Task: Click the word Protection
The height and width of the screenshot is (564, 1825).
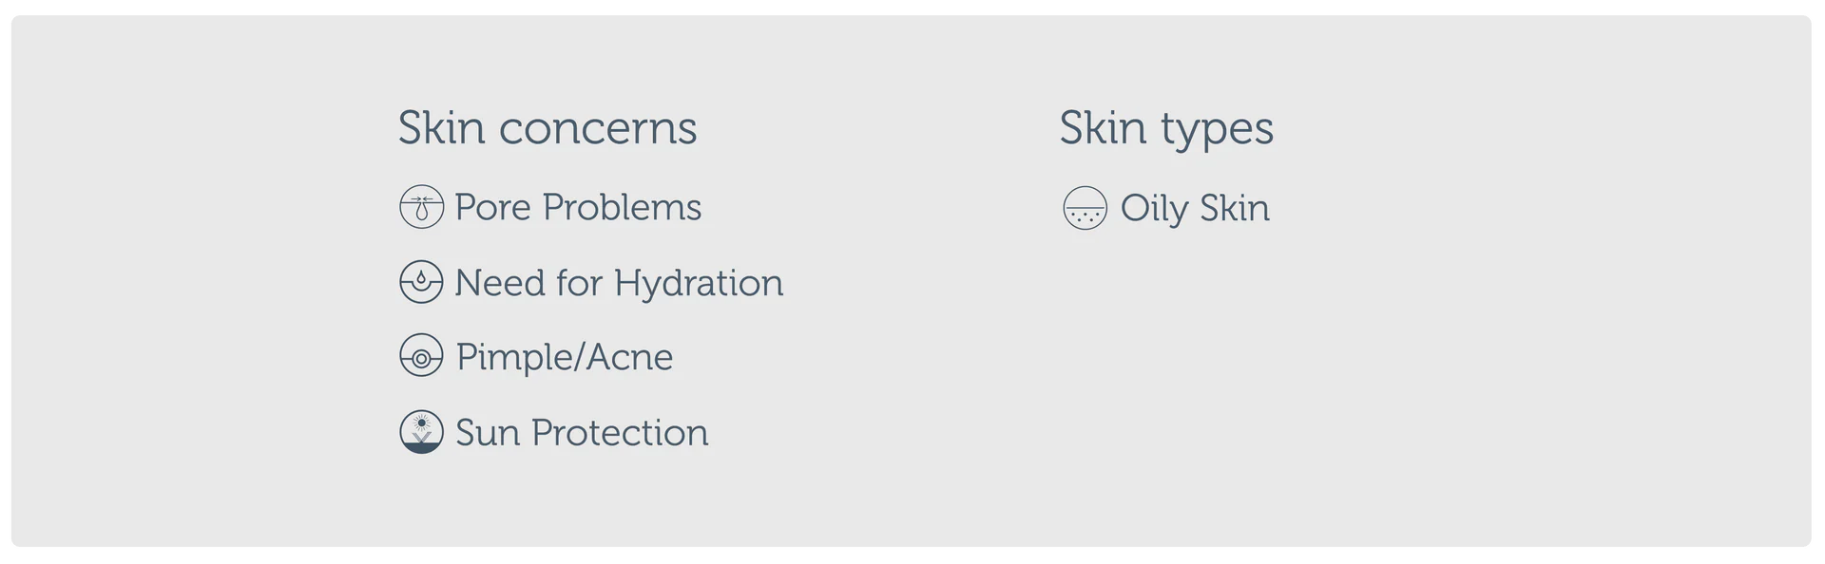Action: tap(620, 433)
